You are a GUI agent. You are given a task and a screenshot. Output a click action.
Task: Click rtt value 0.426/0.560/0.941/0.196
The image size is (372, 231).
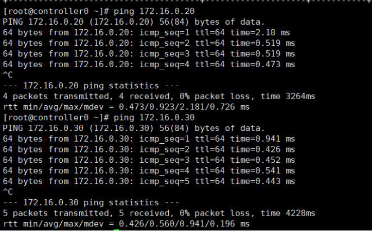coord(177,224)
